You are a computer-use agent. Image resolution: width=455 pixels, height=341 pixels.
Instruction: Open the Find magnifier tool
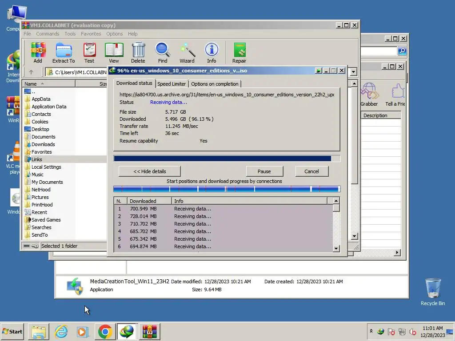pyautogui.click(x=163, y=52)
